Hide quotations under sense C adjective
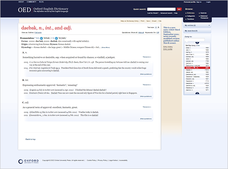The height and width of the screenshot is (169, 228). point(146,119)
